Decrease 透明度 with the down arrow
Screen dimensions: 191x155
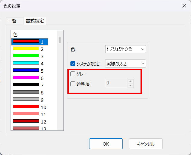131,86
